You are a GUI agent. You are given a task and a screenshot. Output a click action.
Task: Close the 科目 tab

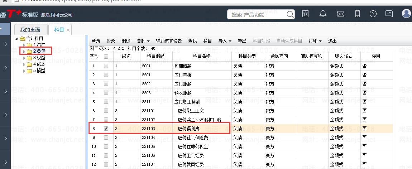click(68, 30)
